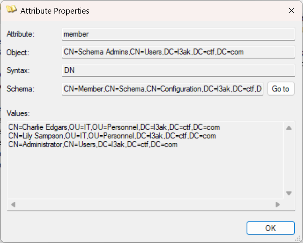Close the Attribute Properties dialog
303x243 pixels.
point(291,11)
